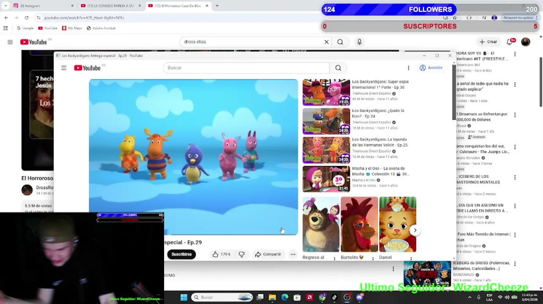Click the YouTube logo in the popup window
The image size is (543, 304).
coord(88,68)
